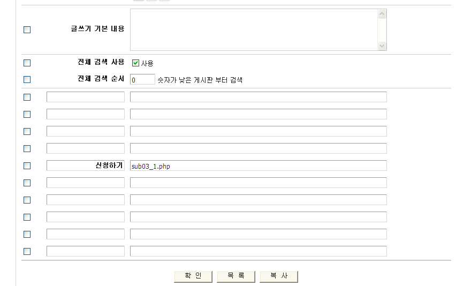Tick the checkbox directly below 전체 검색 순서
The width and height of the screenshot is (456, 286).
click(x=27, y=97)
